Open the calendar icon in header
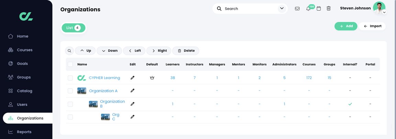 pos(319,9)
